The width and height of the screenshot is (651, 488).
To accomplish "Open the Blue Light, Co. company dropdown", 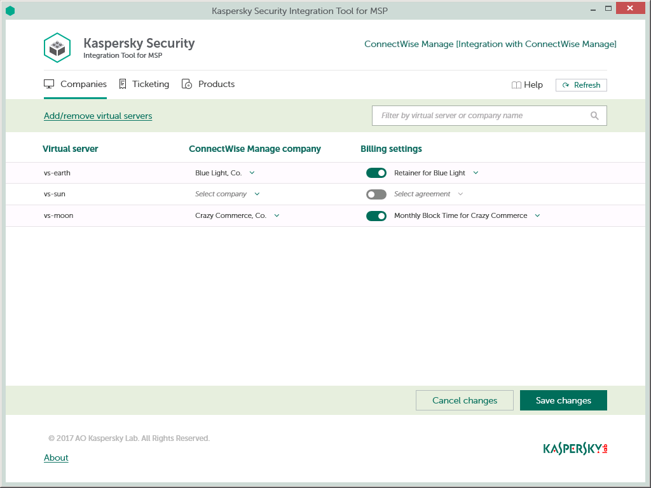I will pyautogui.click(x=225, y=173).
